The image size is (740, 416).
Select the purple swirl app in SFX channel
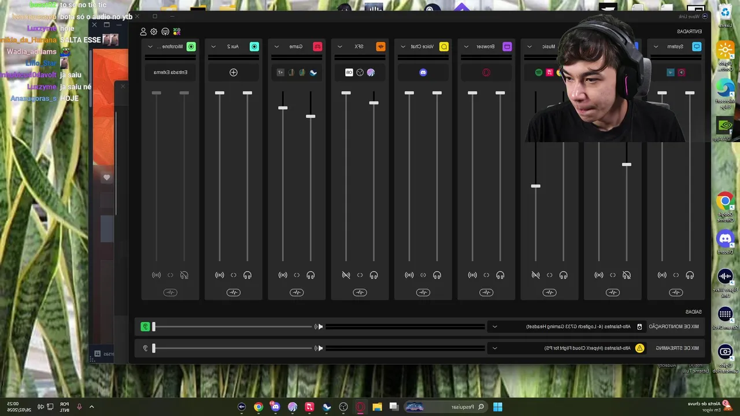[371, 72]
